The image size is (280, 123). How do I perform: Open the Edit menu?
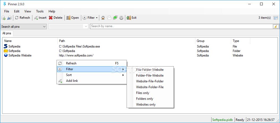17,11
